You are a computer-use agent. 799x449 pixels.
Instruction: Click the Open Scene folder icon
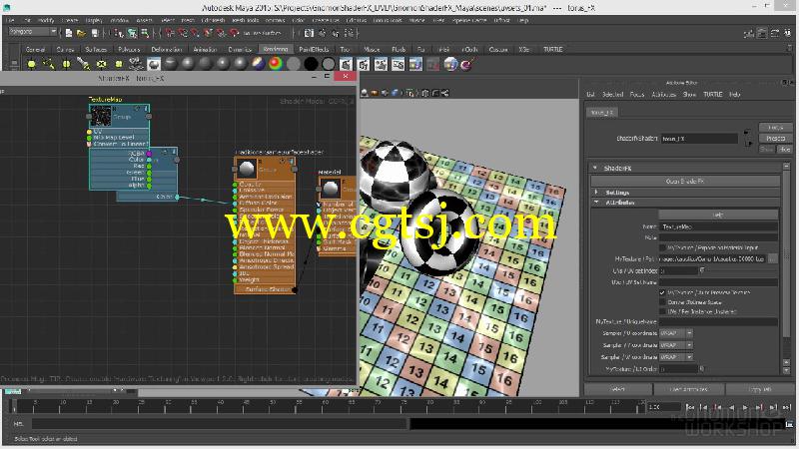coord(81,33)
